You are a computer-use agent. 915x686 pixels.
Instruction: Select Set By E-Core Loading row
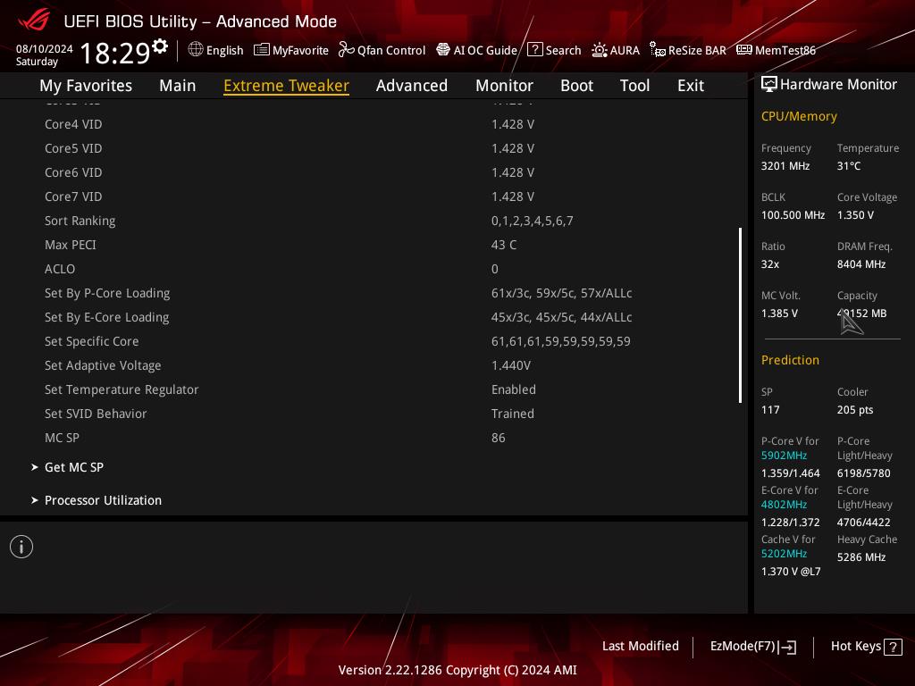pyautogui.click(x=374, y=317)
